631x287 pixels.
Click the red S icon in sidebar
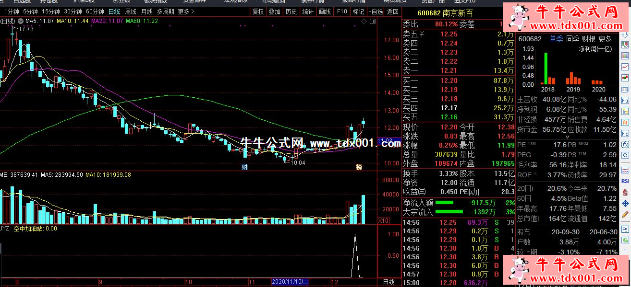[625, 192]
